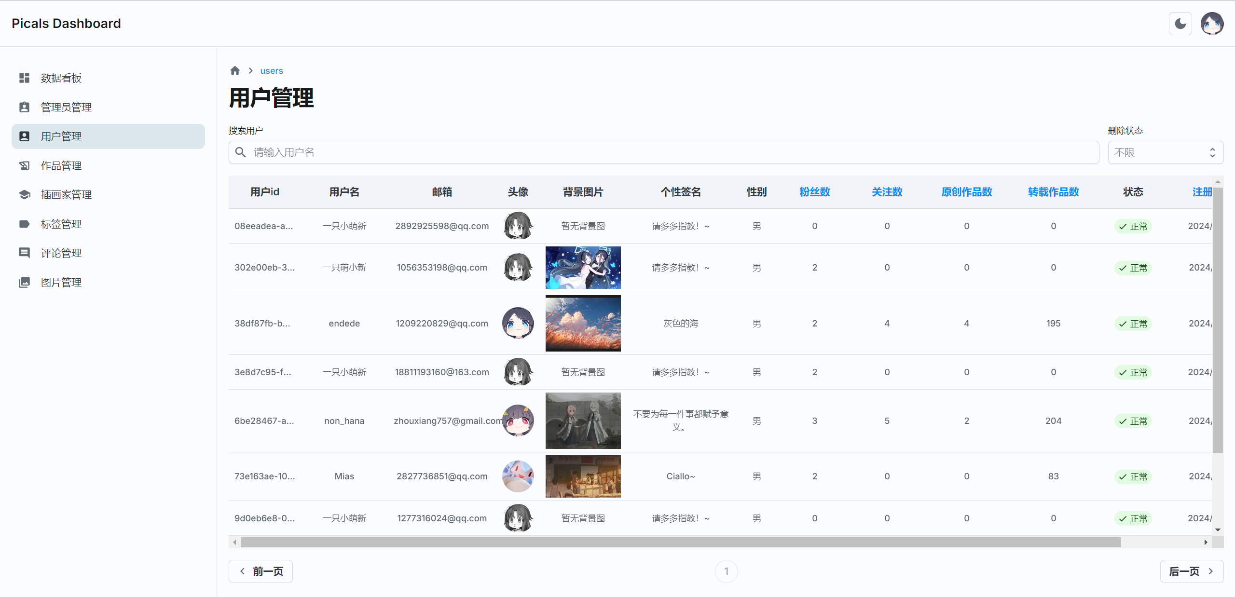Click user id 38df87fb-b...
This screenshot has width=1235, height=597.
262,323
